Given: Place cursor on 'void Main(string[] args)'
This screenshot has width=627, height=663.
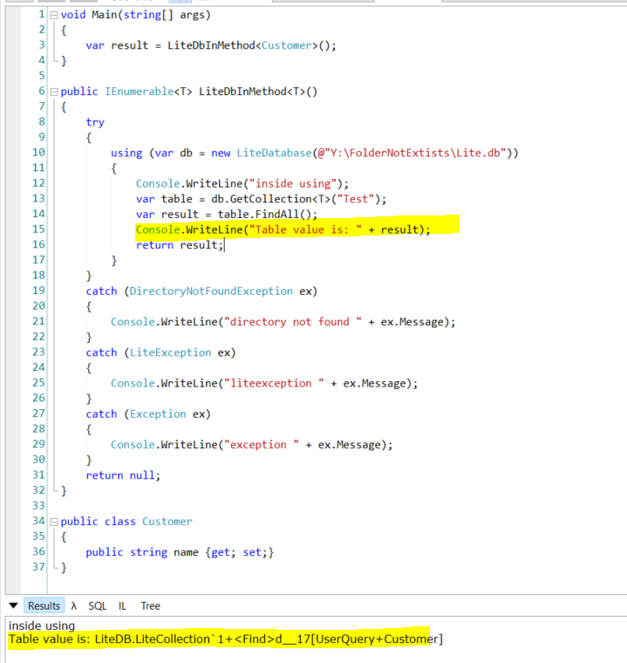Looking at the screenshot, I should (x=135, y=15).
